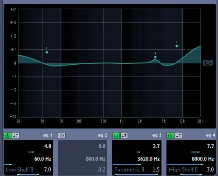Click eq 4 invert icon
The image size is (218, 176).
(x=178, y=135)
